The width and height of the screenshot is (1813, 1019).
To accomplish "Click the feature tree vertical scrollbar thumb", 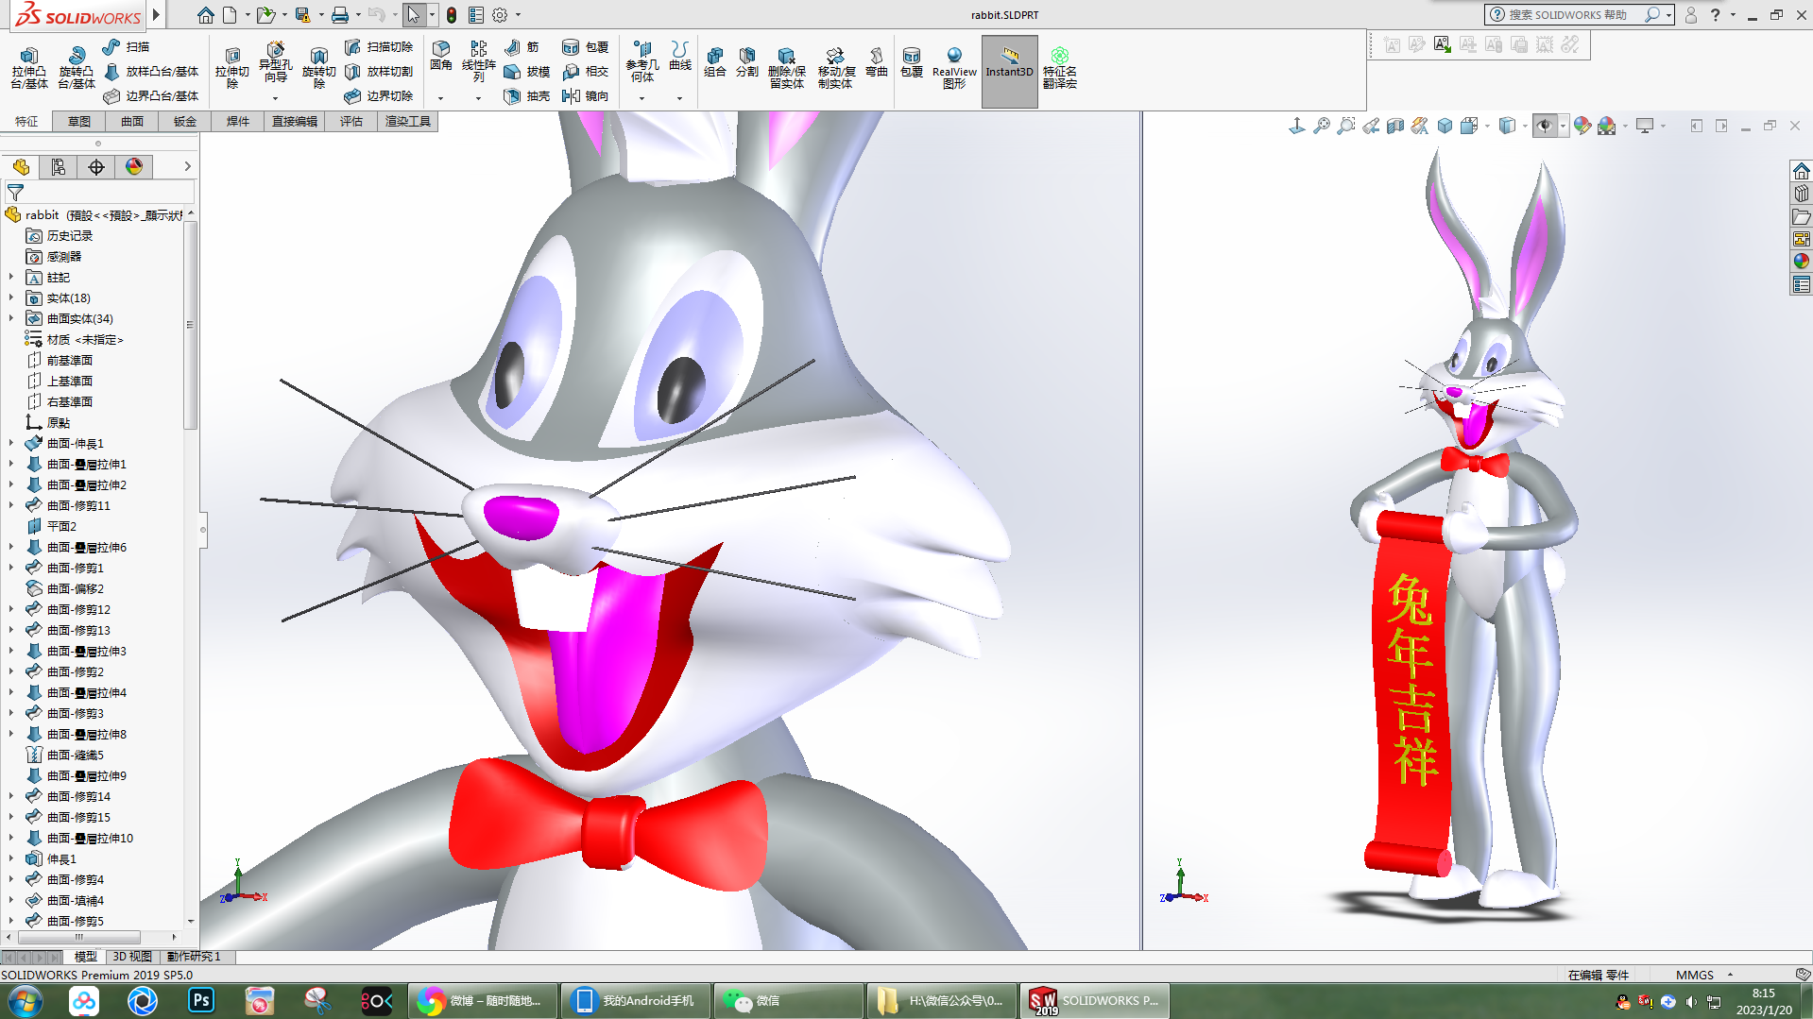I will (x=190, y=324).
